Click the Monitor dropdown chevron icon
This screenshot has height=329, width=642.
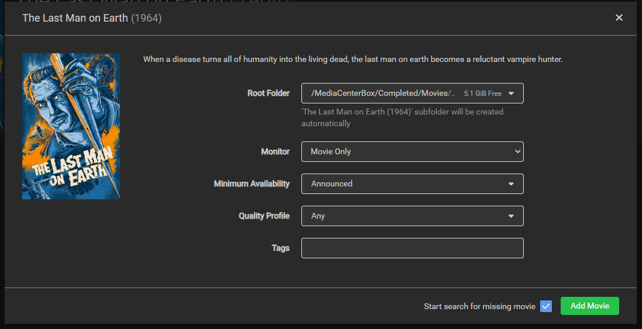coord(517,151)
